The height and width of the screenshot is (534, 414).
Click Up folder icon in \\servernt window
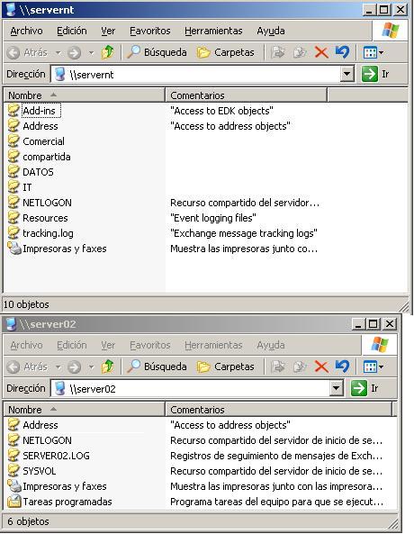click(x=108, y=52)
